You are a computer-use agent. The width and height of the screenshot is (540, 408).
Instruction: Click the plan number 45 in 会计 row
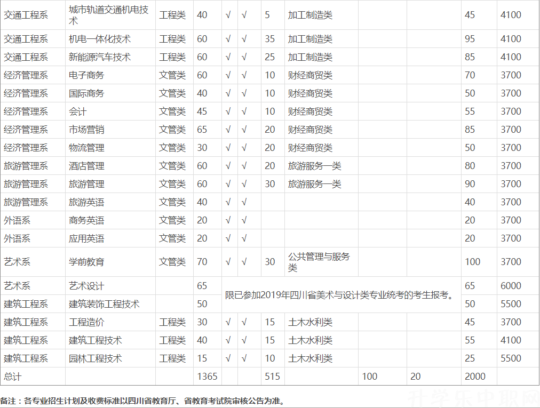pos(202,111)
